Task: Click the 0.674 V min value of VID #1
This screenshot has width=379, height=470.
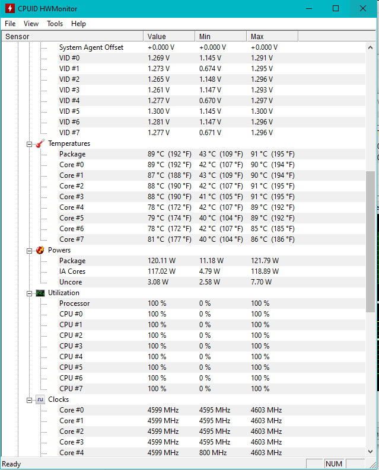Action: point(210,69)
